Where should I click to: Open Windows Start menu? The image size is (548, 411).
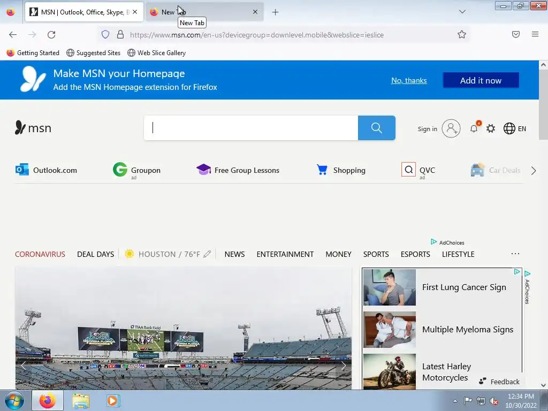14,400
